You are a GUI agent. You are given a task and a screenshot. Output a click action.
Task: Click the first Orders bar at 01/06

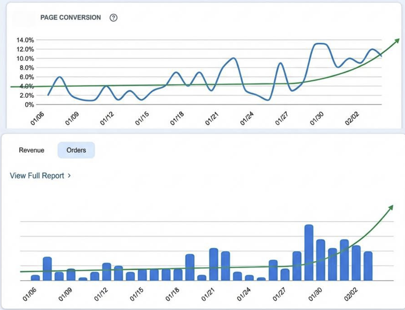[36, 277]
